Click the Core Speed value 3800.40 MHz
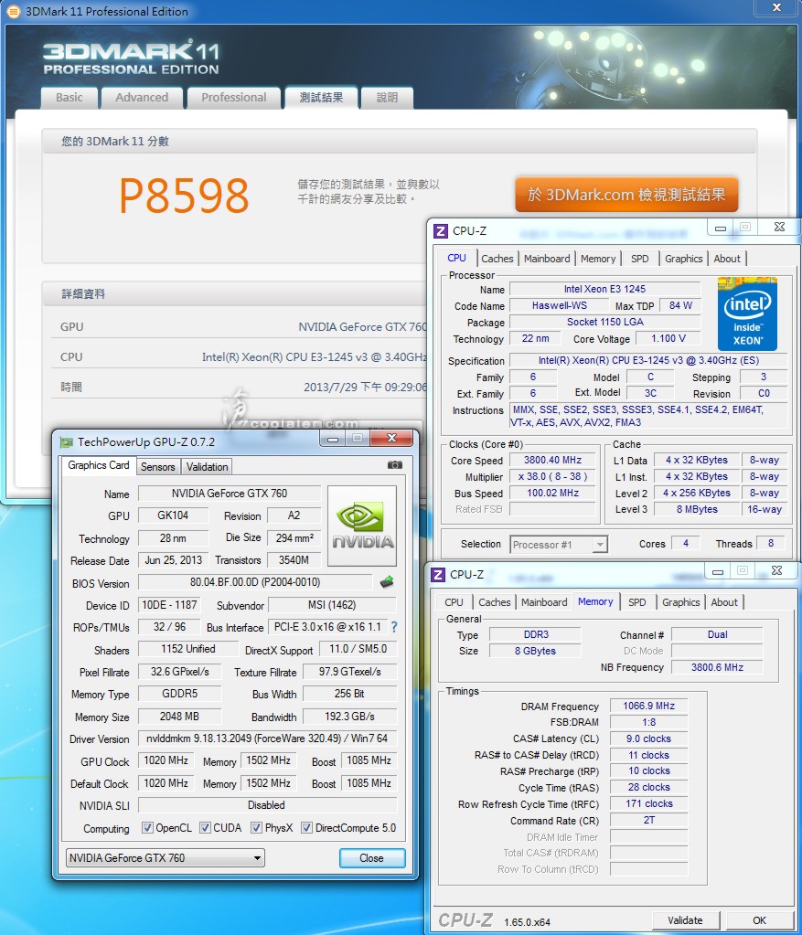 [x=552, y=461]
